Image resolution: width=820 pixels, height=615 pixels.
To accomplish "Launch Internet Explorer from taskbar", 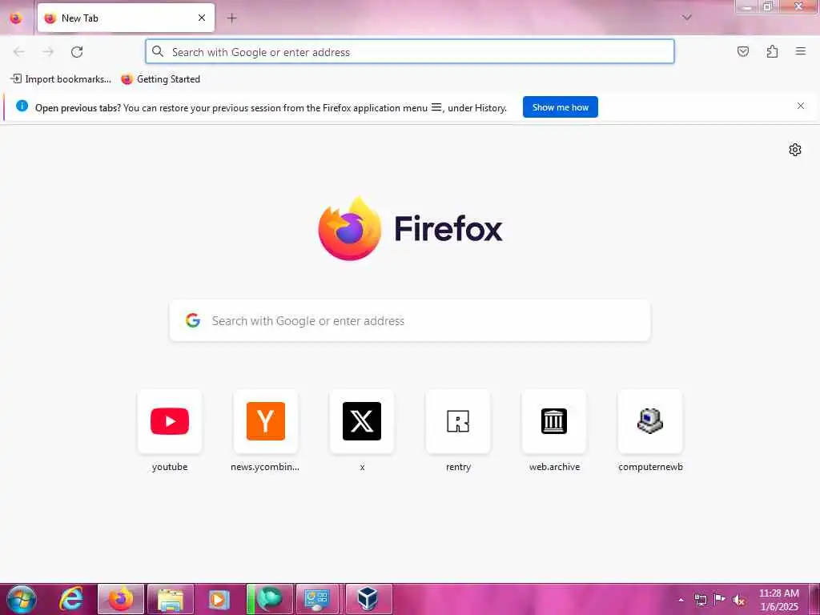I will (70, 599).
